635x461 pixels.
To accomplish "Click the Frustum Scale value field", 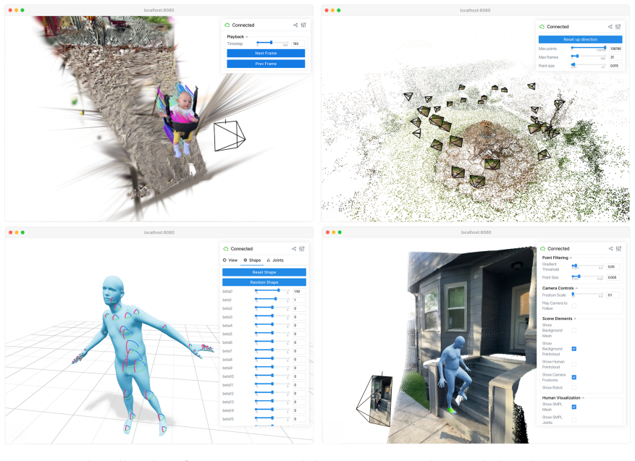I will point(613,295).
